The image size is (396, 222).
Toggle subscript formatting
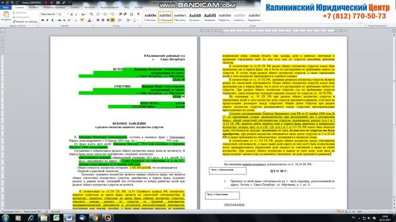(x=64, y=20)
